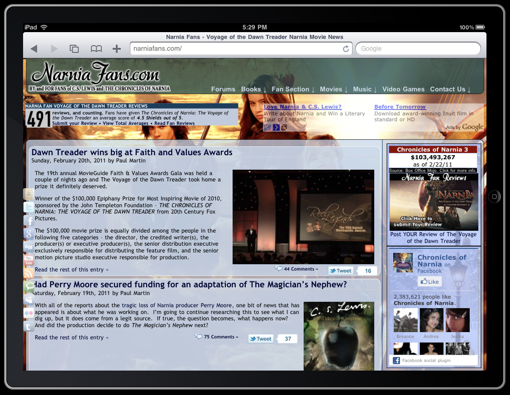Open the Safari pages switcher icon
Image resolution: width=510 pixels, height=395 pixels.
coord(74,49)
